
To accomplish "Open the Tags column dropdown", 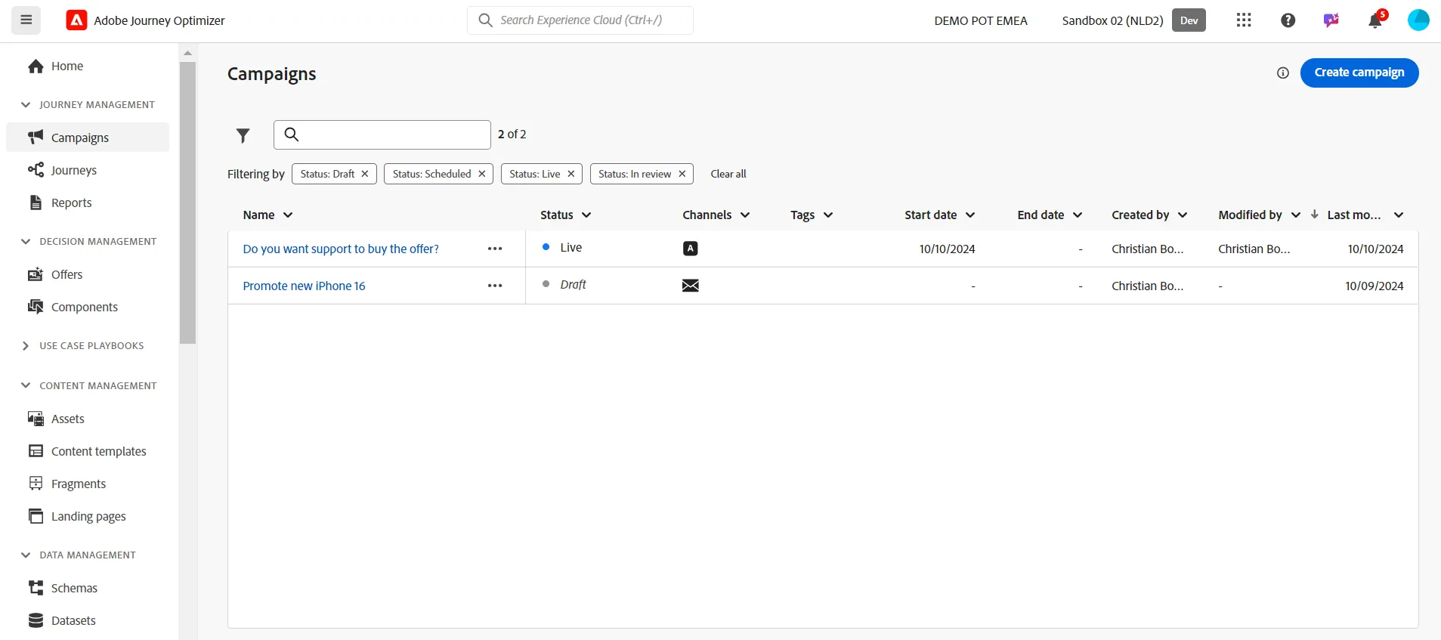I will pyautogui.click(x=828, y=215).
